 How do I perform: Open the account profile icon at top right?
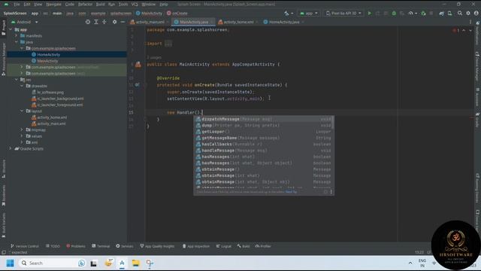click(476, 14)
